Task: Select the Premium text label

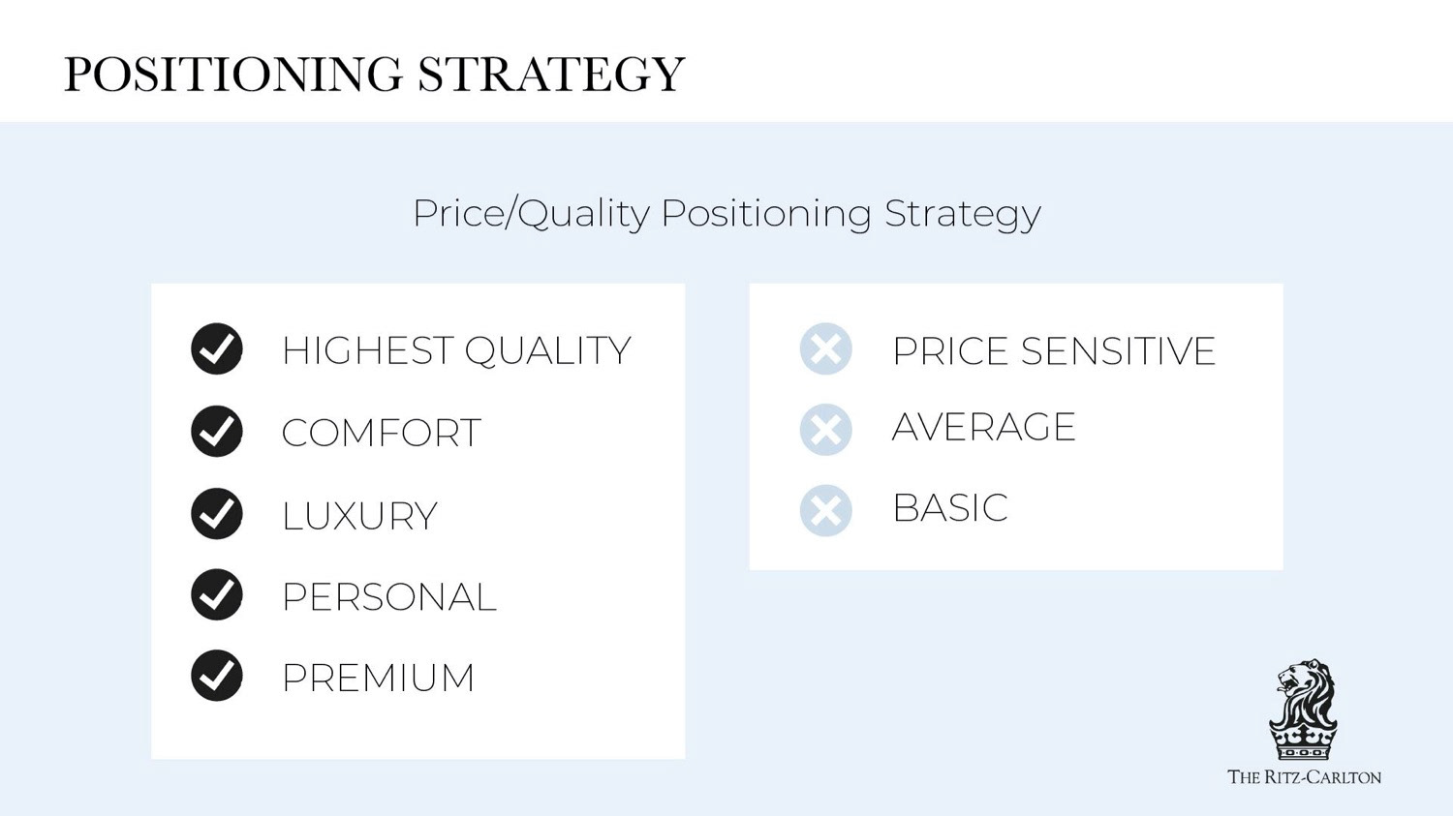Action: point(378,678)
